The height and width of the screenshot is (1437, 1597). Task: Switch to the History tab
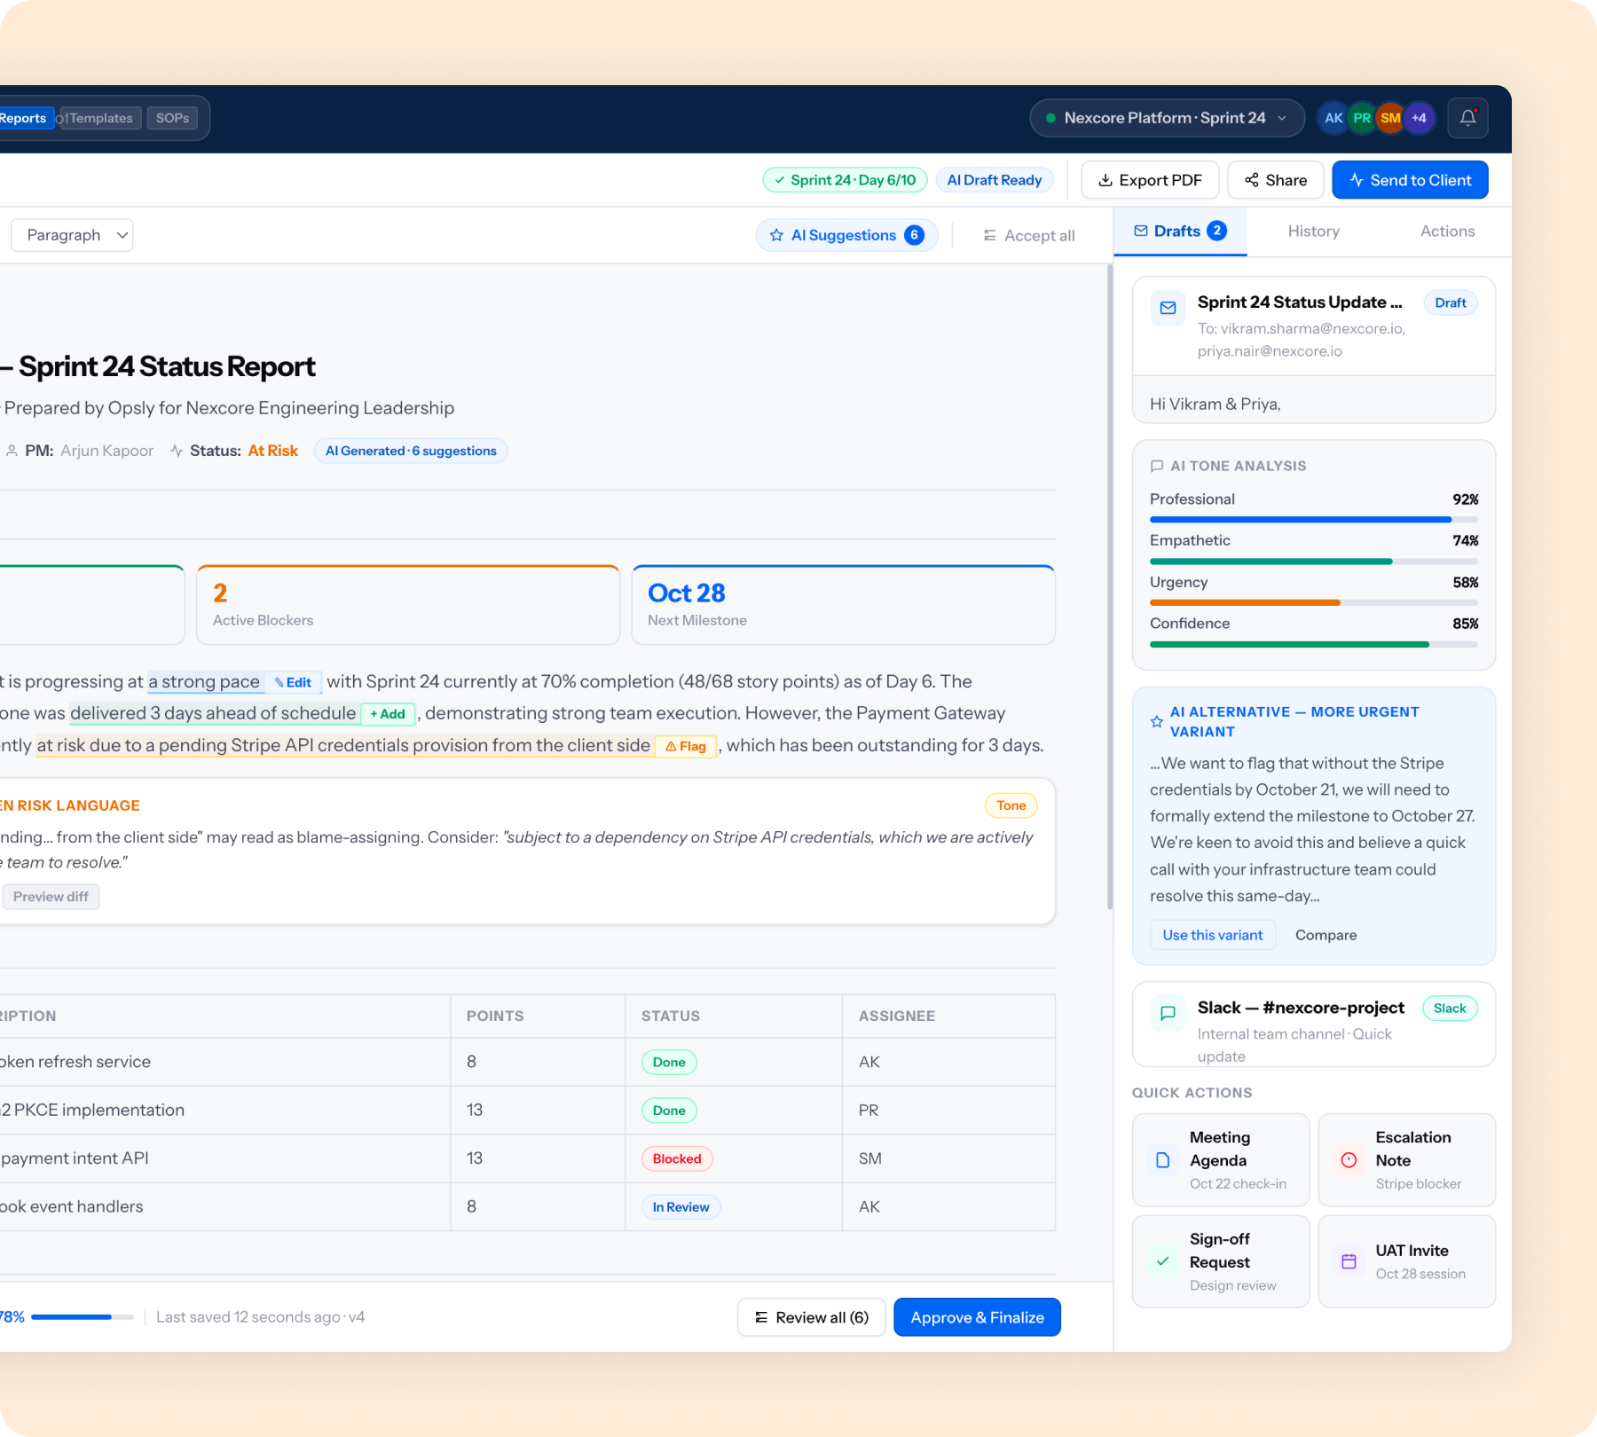[x=1313, y=232]
